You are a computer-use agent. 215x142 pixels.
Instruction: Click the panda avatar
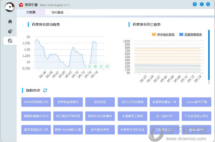point(10,7)
